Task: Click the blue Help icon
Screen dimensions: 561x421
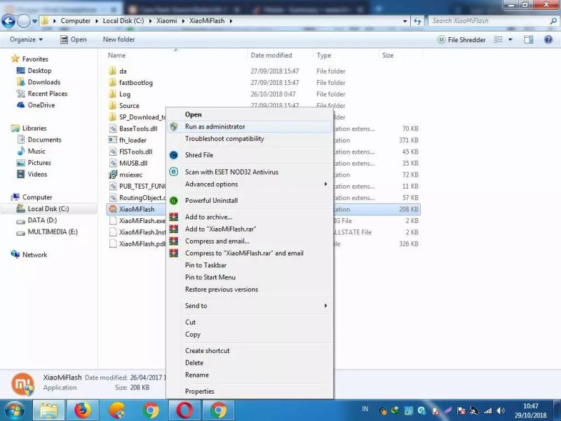Action: pyautogui.click(x=548, y=40)
